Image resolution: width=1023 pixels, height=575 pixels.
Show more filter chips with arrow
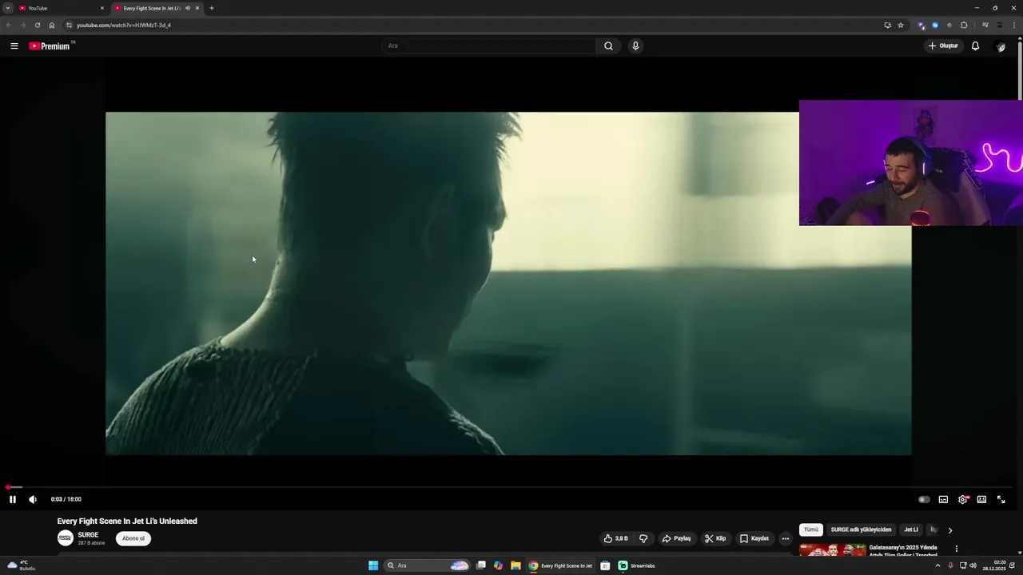tap(949, 530)
